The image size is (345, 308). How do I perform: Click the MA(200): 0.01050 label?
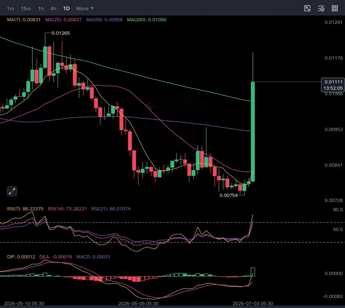pyautogui.click(x=147, y=20)
